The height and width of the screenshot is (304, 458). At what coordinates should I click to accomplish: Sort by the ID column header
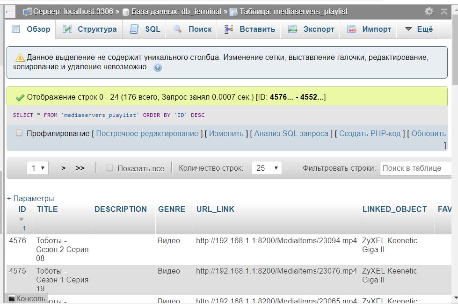point(22,209)
